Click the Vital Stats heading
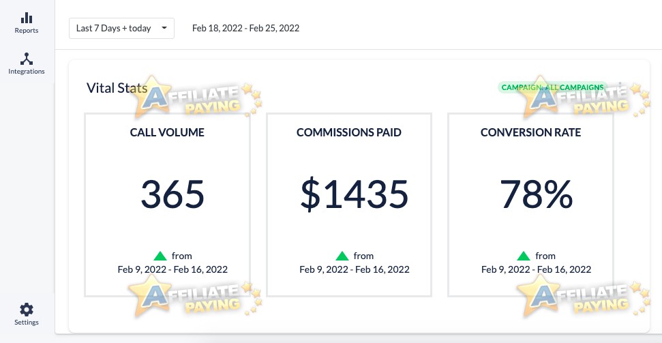 (117, 88)
